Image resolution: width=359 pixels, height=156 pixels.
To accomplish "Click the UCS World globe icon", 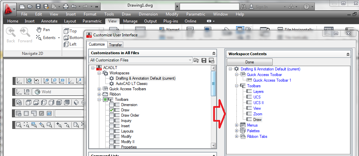I will click(29, 81).
